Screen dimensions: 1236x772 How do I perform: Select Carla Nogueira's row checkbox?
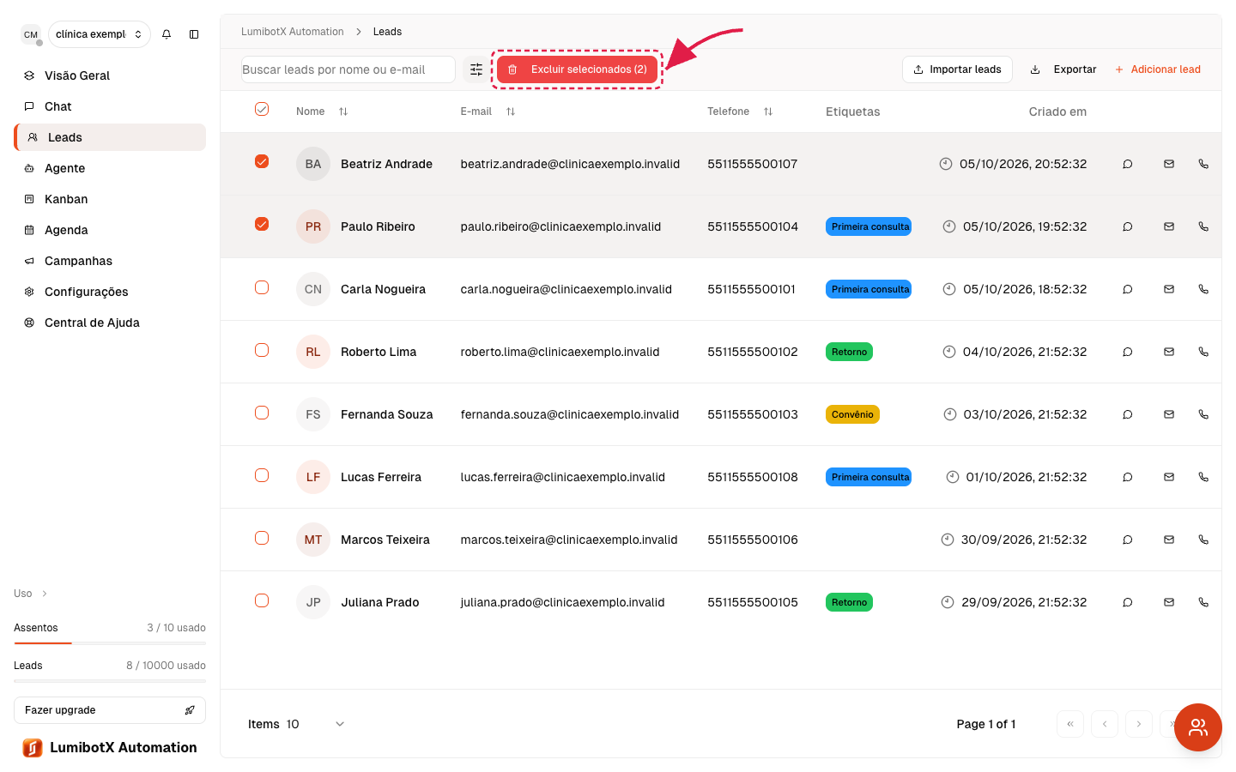pyautogui.click(x=262, y=287)
